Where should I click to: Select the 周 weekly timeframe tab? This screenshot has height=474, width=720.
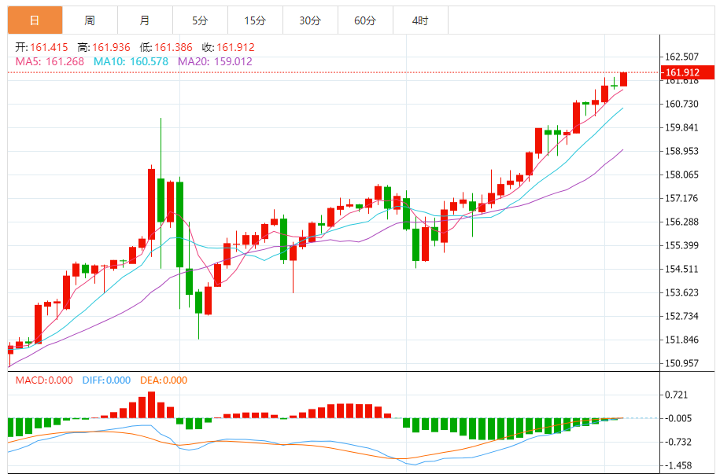90,20
